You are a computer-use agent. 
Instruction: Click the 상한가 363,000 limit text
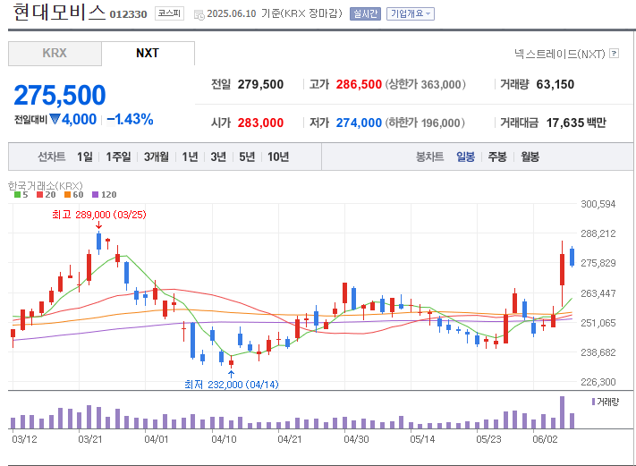click(425, 84)
